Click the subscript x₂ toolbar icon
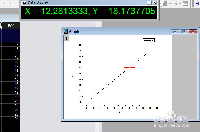 coord(12,4)
